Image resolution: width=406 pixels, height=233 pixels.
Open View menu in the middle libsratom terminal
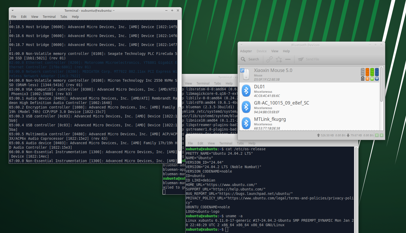pyautogui.click(x=188, y=84)
